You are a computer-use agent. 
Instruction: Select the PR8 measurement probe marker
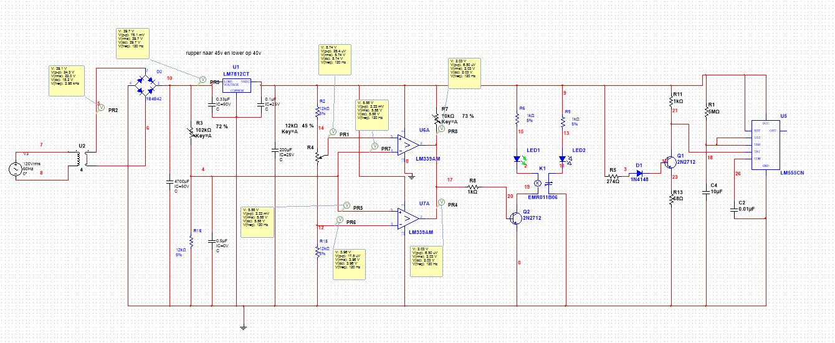click(x=441, y=129)
